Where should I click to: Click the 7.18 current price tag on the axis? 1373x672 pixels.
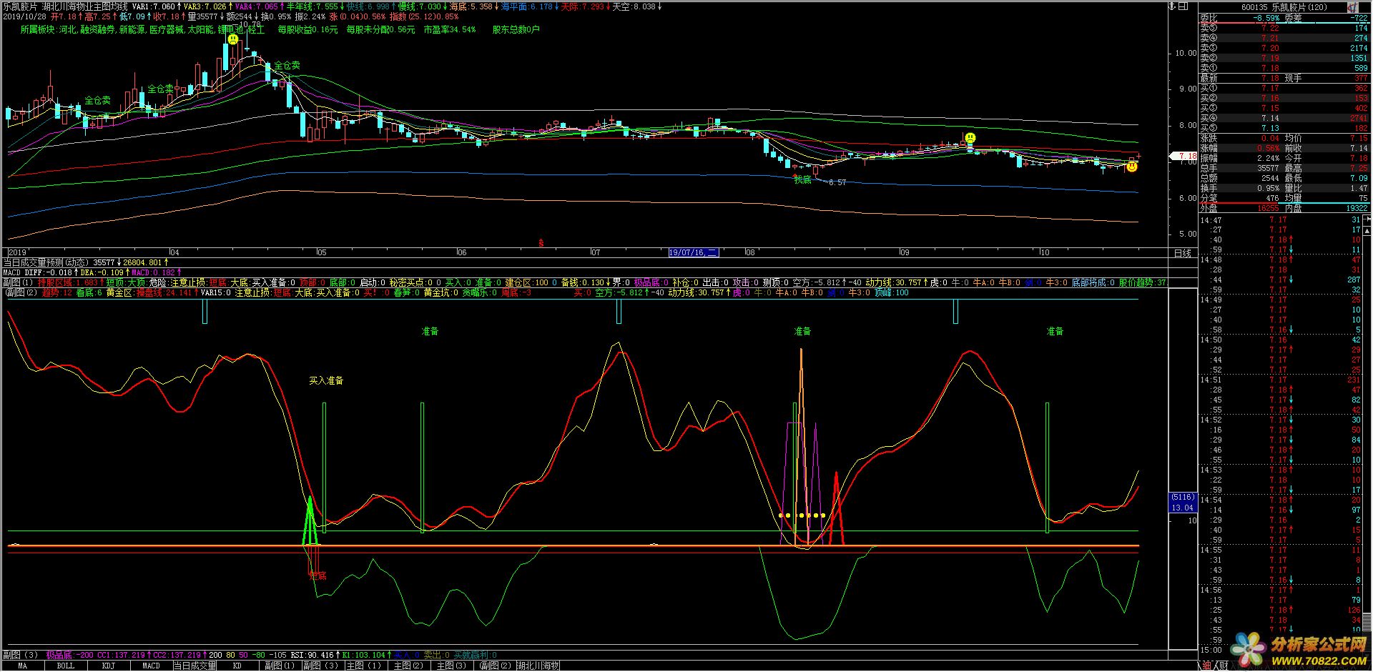(x=1183, y=156)
